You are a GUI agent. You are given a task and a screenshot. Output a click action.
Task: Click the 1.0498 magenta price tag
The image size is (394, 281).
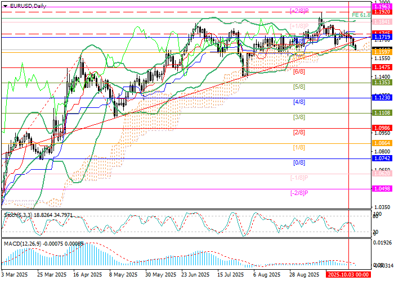(x=382, y=189)
